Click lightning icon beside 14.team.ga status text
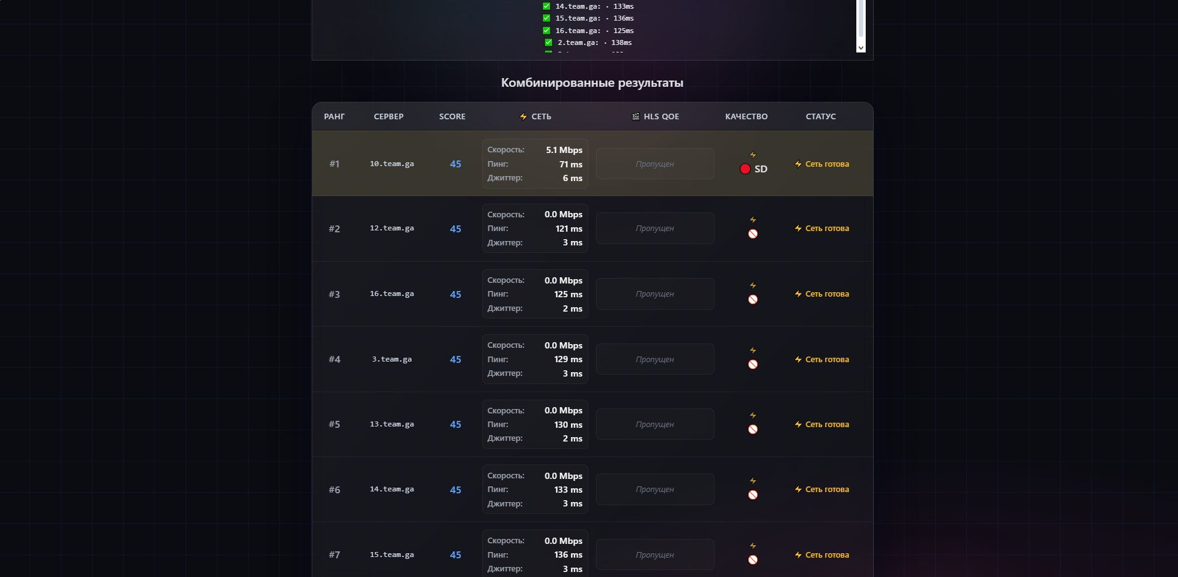This screenshot has height=577, width=1178. point(798,490)
